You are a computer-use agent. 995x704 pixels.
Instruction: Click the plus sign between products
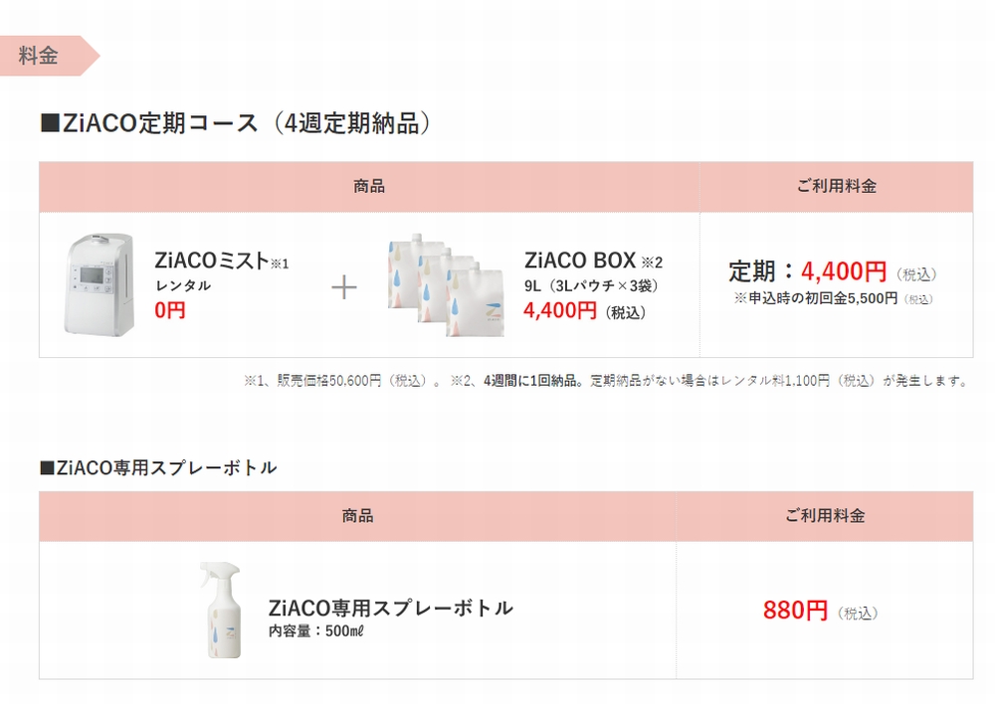(x=344, y=288)
